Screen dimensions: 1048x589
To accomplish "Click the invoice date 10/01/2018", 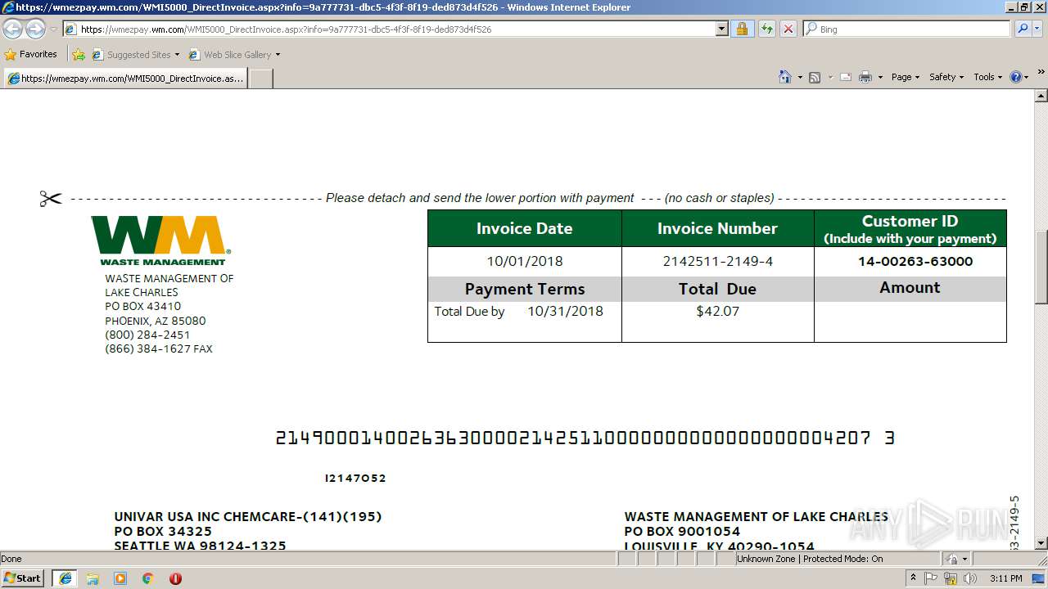I will coord(525,262).
